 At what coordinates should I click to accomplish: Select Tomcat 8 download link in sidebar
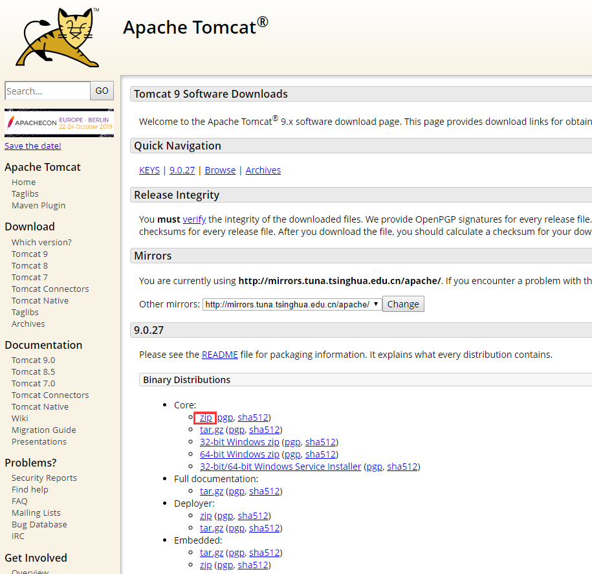pyautogui.click(x=30, y=266)
